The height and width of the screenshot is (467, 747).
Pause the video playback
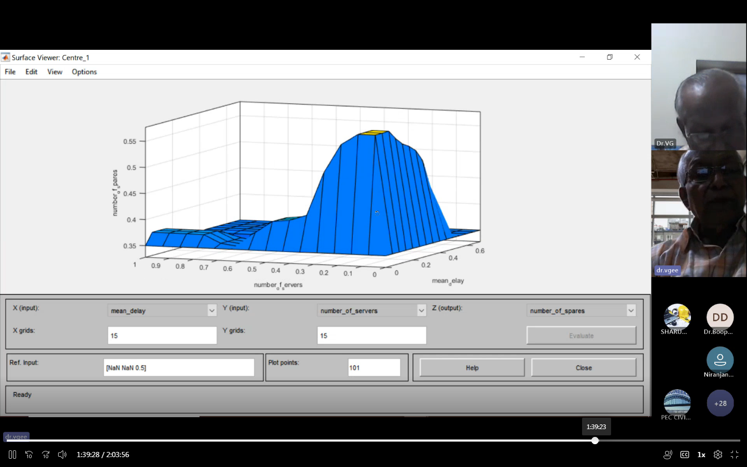pos(12,455)
